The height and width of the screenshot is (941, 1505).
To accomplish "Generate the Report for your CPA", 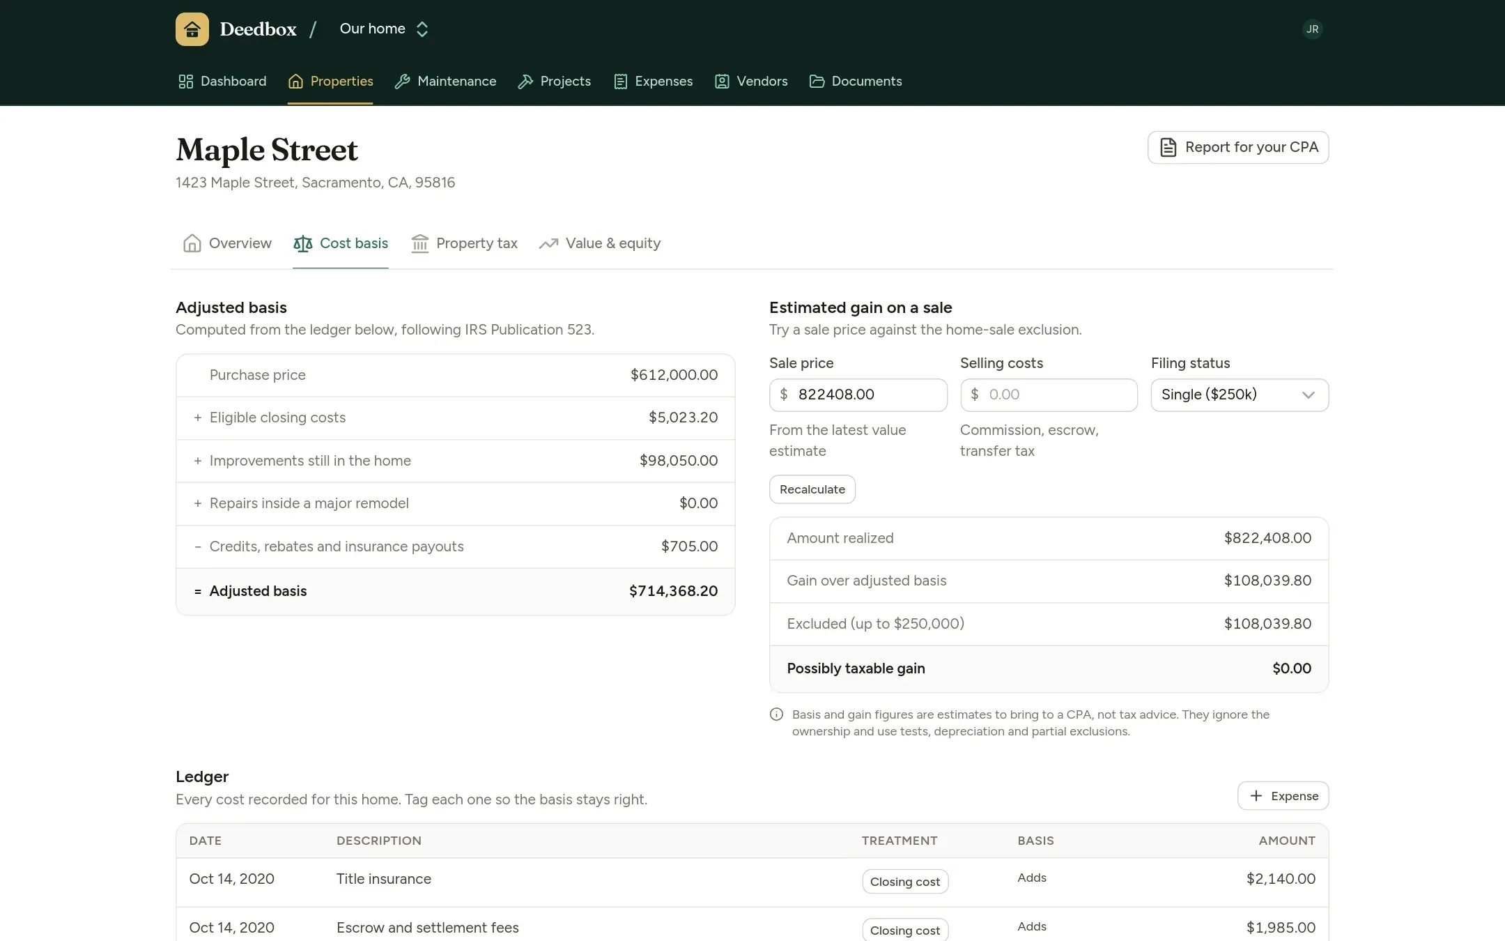I will 1238,147.
